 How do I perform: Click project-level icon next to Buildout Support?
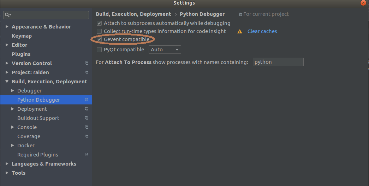pyautogui.click(x=87, y=118)
